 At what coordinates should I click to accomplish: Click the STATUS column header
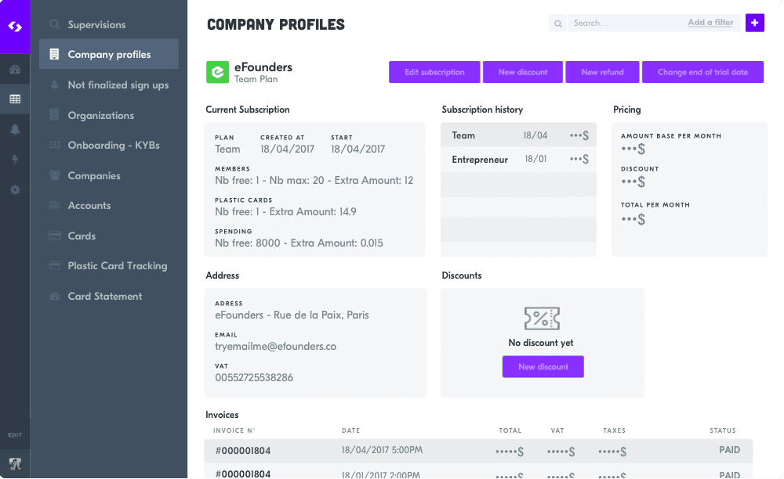tap(723, 430)
